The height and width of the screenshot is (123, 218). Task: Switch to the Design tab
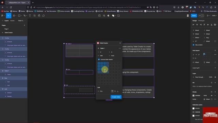click(x=194, y=20)
